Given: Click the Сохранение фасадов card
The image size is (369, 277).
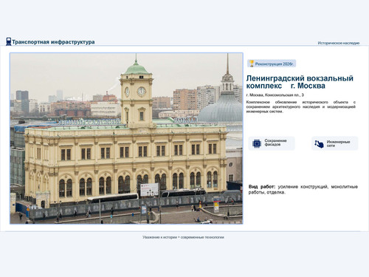Looking at the screenshot, I should pos(272,143).
